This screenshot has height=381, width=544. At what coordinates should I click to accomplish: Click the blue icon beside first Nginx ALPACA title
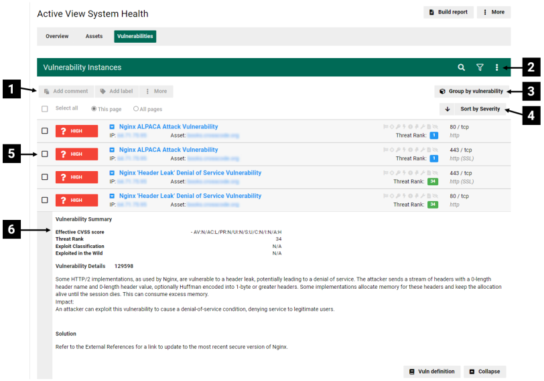pos(113,127)
